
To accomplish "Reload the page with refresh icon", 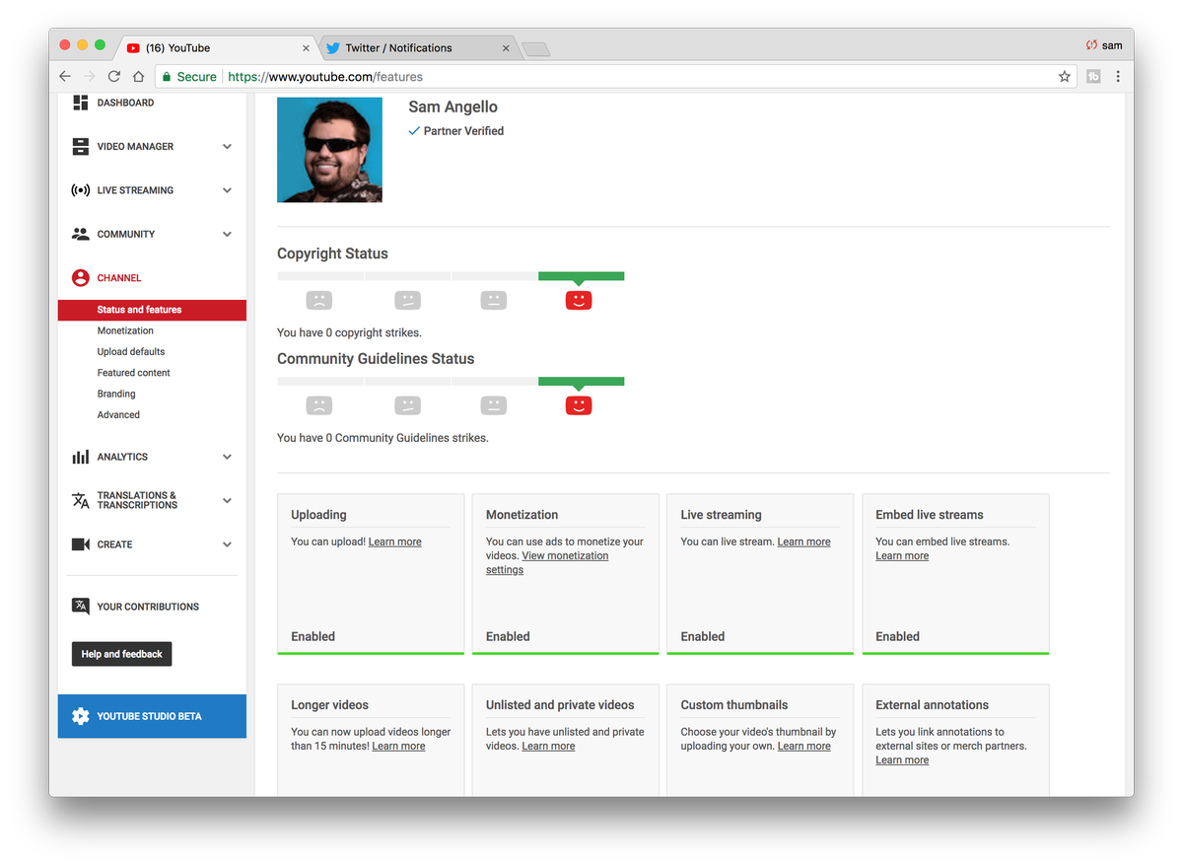I will 114,76.
